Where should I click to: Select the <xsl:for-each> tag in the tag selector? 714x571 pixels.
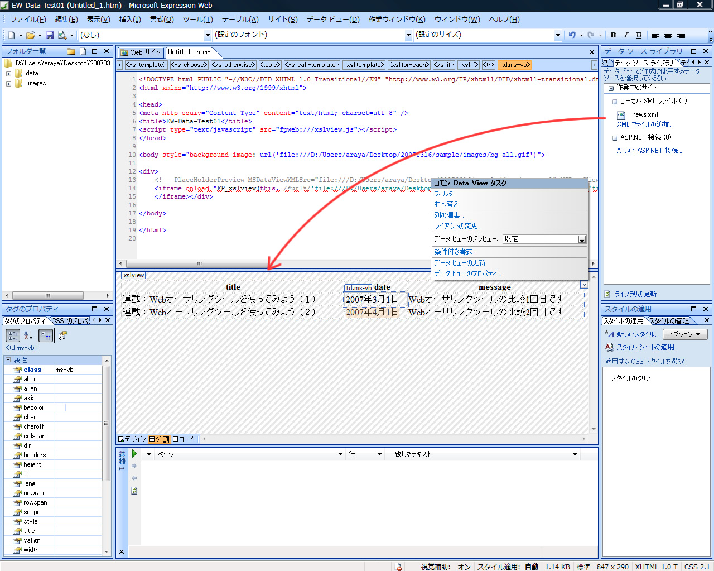[x=409, y=65]
